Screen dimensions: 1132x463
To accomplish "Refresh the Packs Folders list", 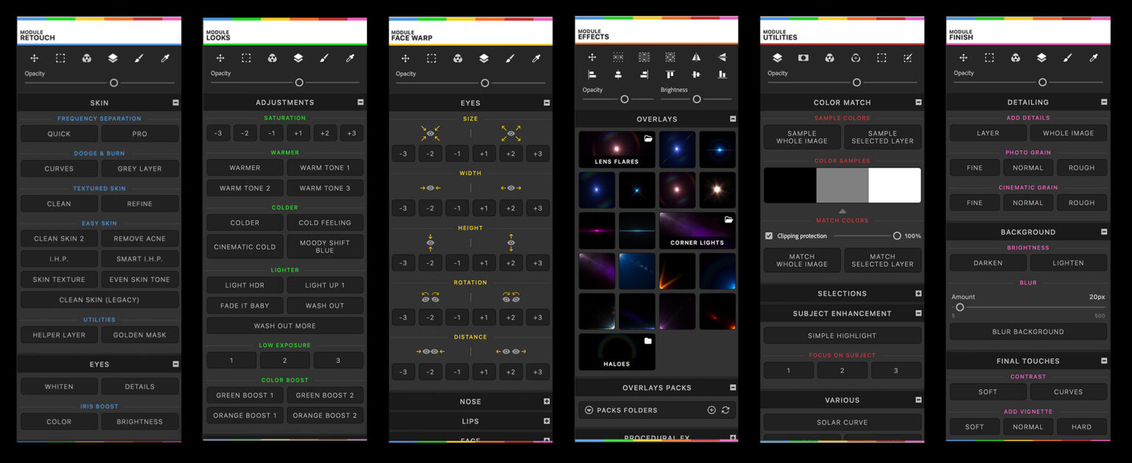I will pos(725,410).
